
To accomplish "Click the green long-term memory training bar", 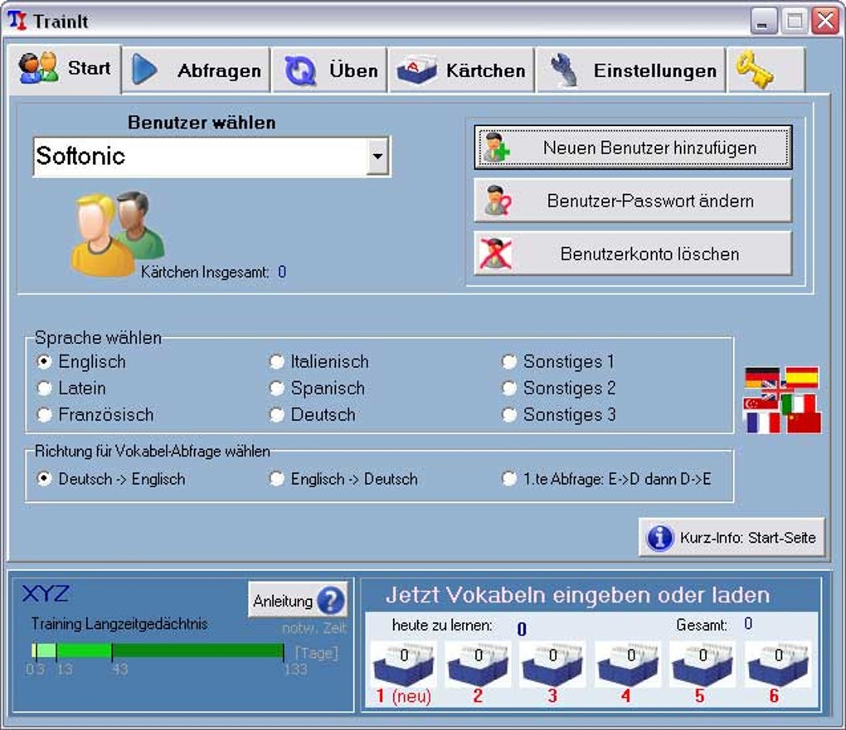I will 158,651.
